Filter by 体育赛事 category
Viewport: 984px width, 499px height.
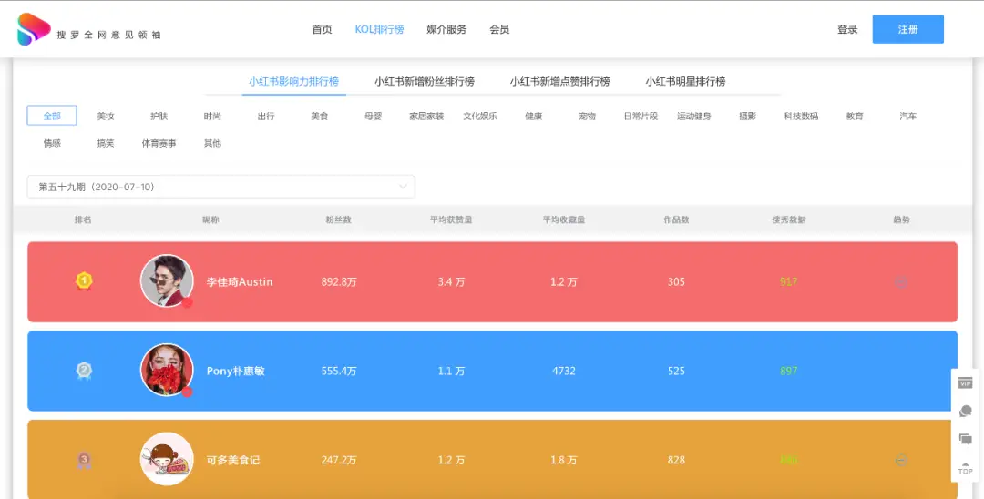tap(159, 143)
